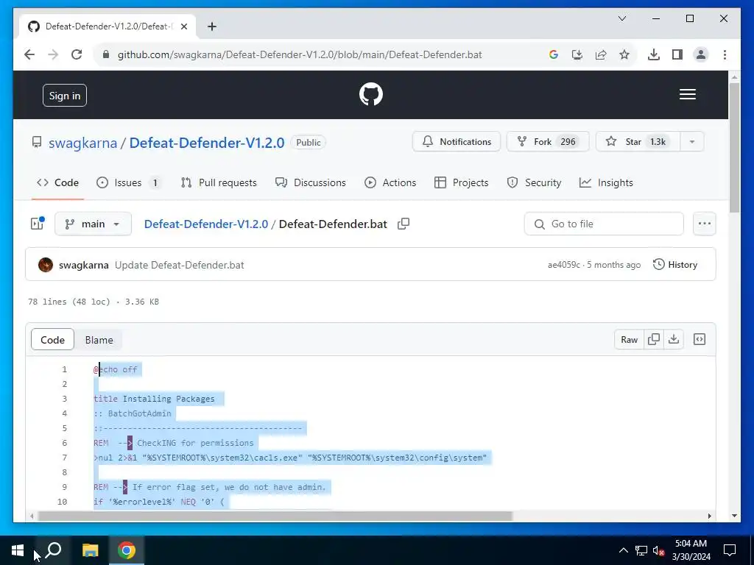Viewport: 754px width, 565px height.
Task: Bookmark this tab with the star icon
Action: tap(624, 54)
